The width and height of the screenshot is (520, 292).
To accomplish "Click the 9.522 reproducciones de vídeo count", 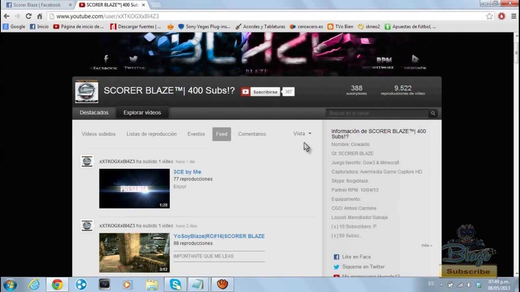I will point(403,90).
